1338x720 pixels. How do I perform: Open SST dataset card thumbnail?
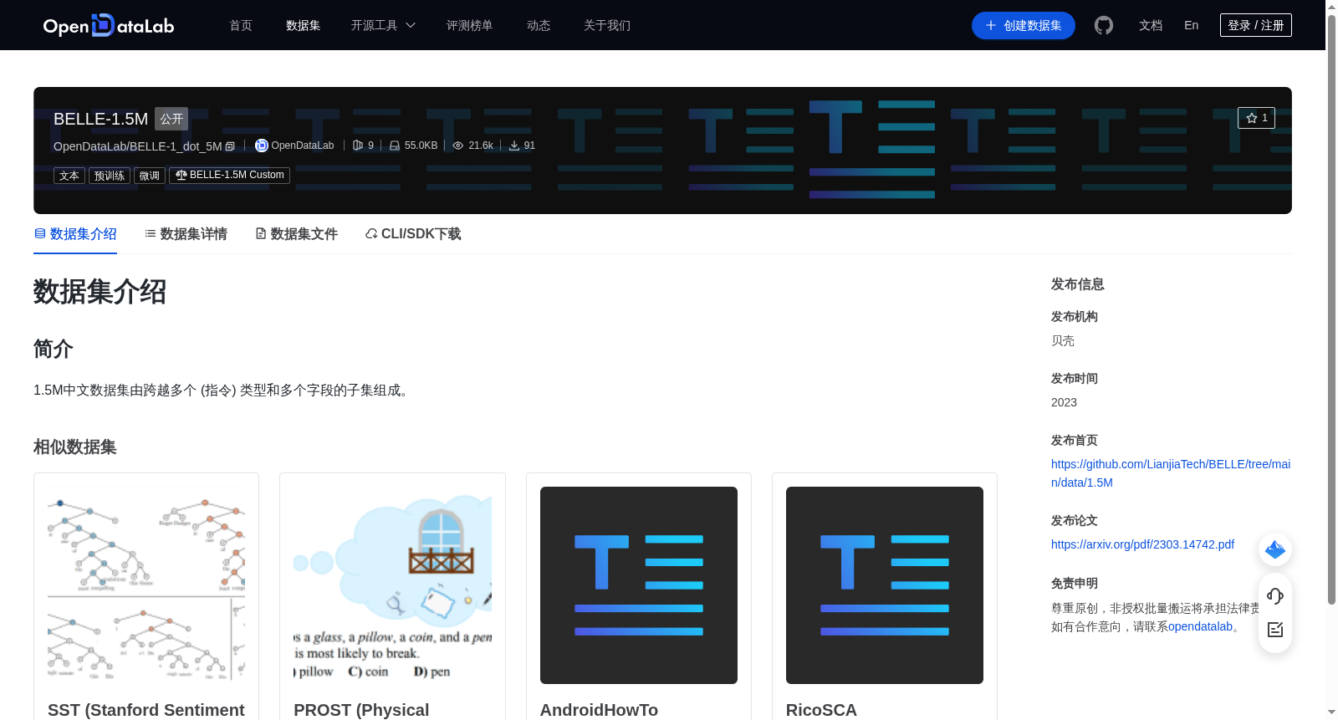point(146,585)
